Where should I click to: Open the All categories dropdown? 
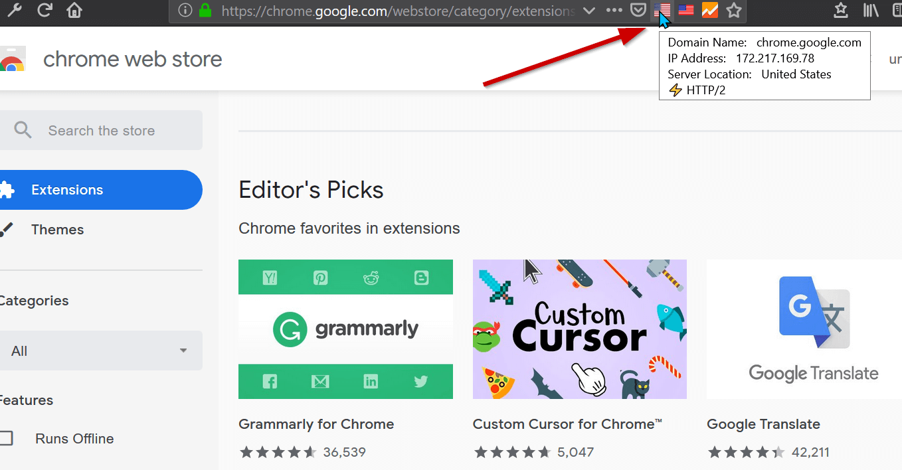point(101,351)
